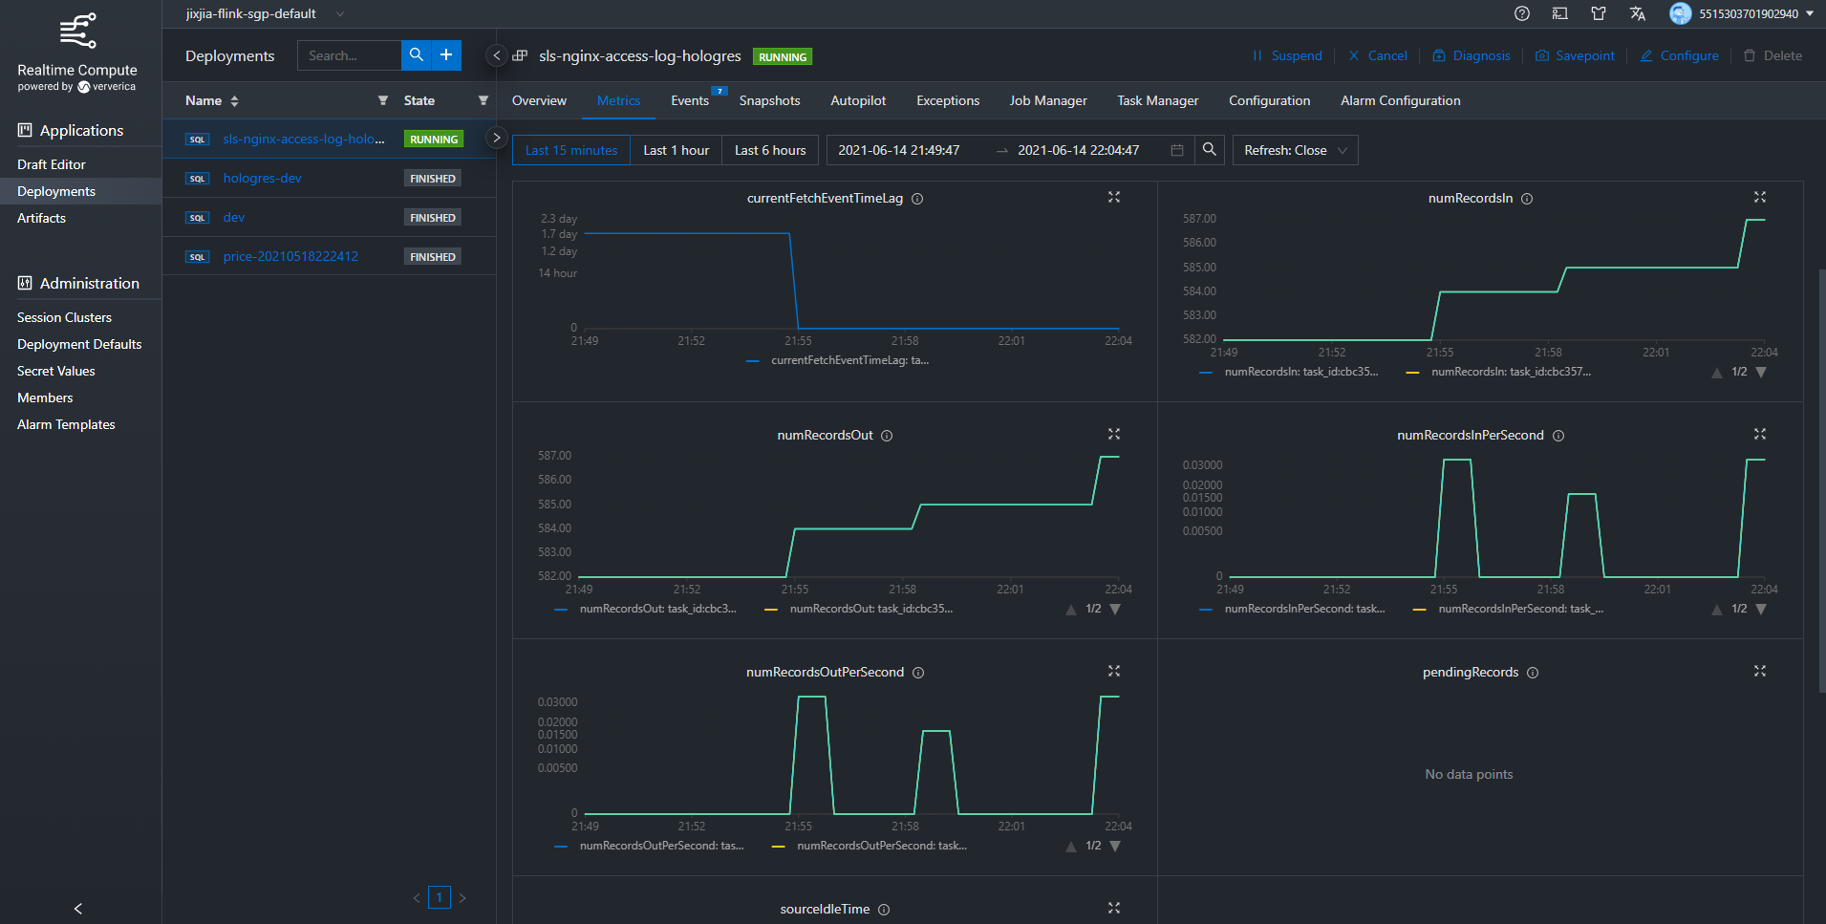Toggle second numRecordsOut legend series

(859, 609)
